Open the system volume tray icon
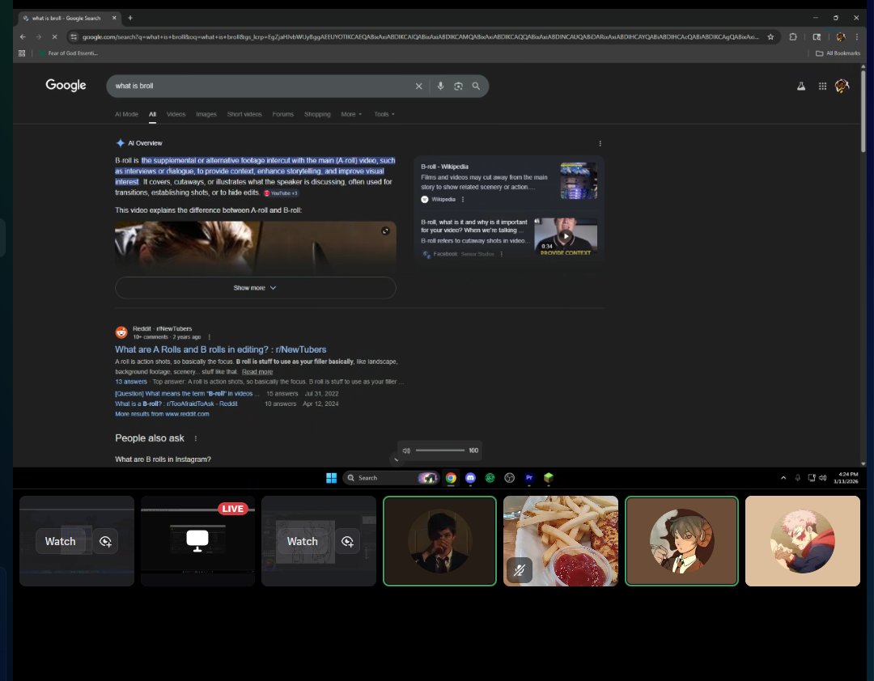The height and width of the screenshot is (681, 874). point(823,478)
